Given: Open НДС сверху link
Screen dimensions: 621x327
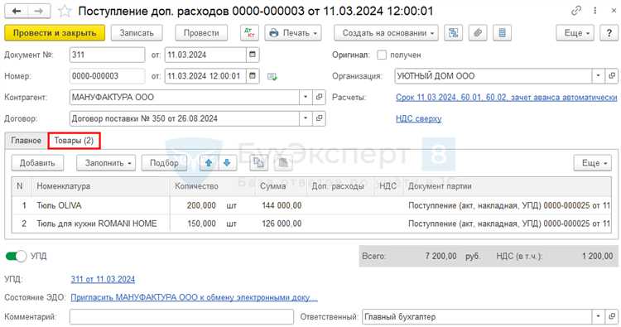Looking at the screenshot, I should tap(419, 118).
